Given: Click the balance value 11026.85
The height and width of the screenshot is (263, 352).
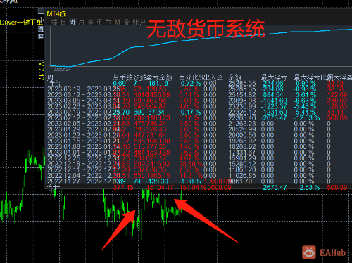Looking at the screenshot, I should (242, 176).
